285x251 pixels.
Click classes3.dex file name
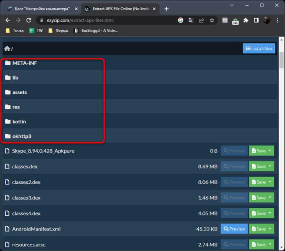coord(26,198)
